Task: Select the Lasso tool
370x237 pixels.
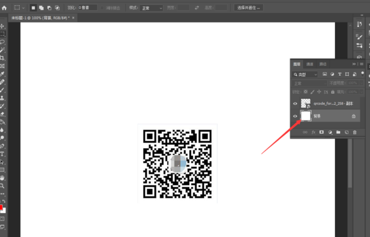Action: click(x=2, y=42)
